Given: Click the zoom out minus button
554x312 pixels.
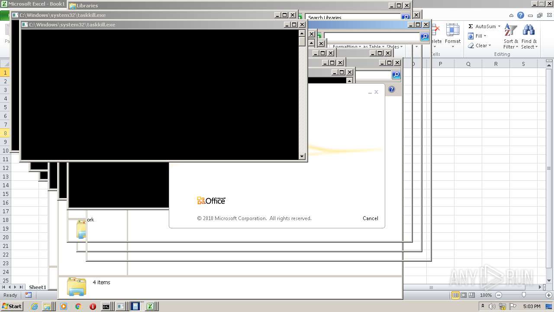Looking at the screenshot, I should point(498,295).
